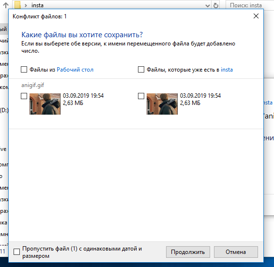This screenshot has height=267, width=274.
Task: Tick the right anigif.gif version checkbox
Action: [x=141, y=96]
